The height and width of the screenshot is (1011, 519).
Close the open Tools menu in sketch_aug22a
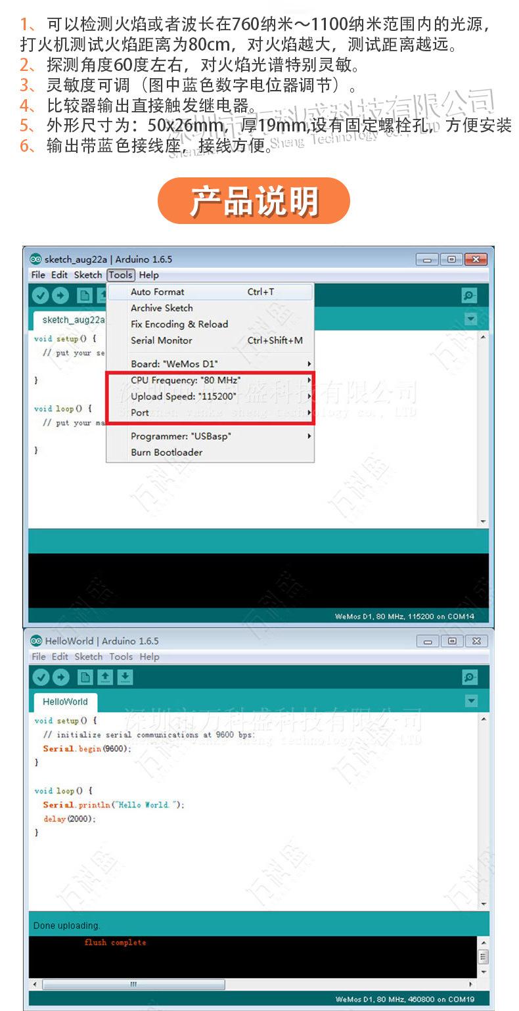pyautogui.click(x=121, y=275)
